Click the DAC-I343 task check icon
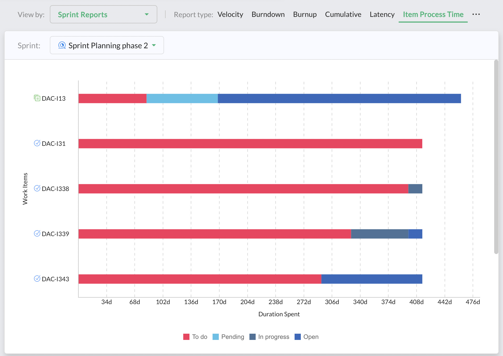Image resolution: width=503 pixels, height=356 pixels. [x=37, y=279]
